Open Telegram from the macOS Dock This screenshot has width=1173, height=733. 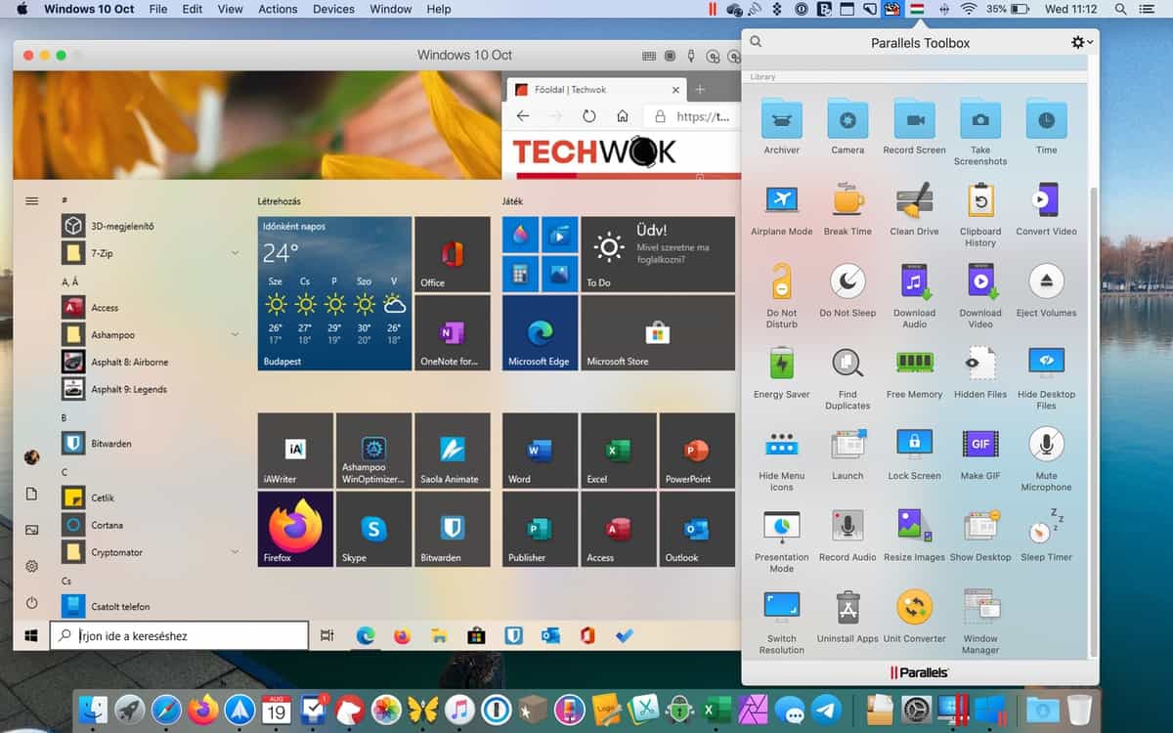(x=827, y=710)
